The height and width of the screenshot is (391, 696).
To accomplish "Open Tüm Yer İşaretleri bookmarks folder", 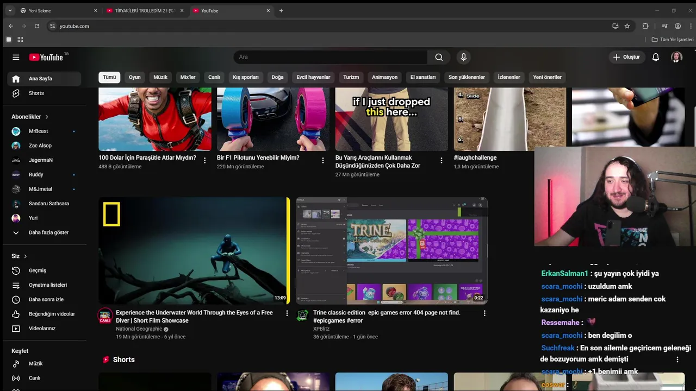I will (x=673, y=40).
